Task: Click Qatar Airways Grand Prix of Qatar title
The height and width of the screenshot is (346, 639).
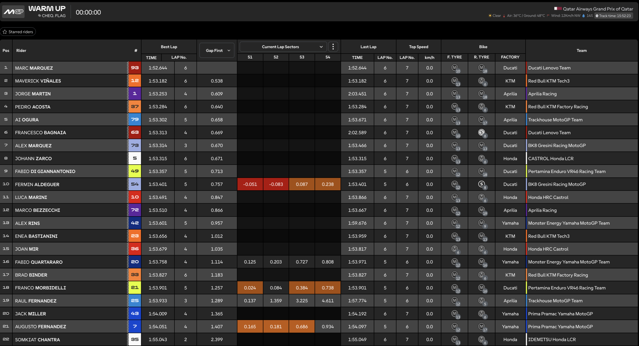Action: coord(598,9)
